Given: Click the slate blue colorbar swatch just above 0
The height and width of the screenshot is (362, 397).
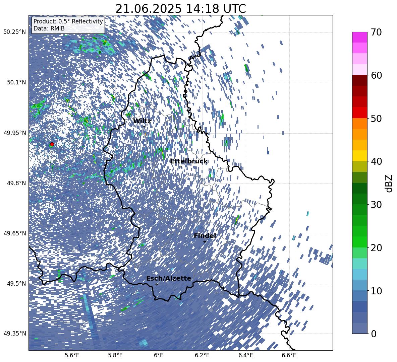Looking at the screenshot, I should tap(359, 329).
